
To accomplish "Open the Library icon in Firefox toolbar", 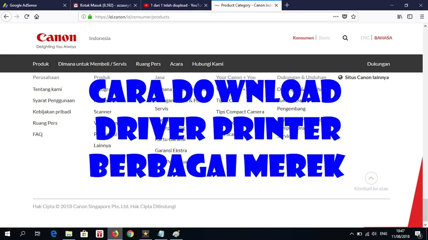I will coord(400,17).
